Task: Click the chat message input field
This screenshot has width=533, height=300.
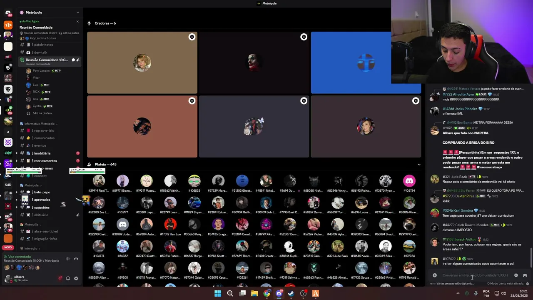Action: click(475, 275)
